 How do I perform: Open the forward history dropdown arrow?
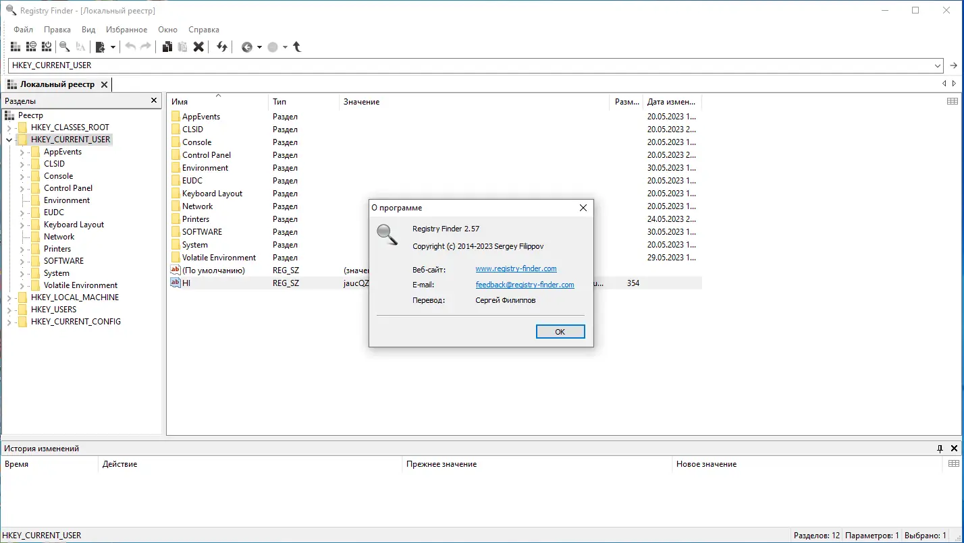[285, 47]
